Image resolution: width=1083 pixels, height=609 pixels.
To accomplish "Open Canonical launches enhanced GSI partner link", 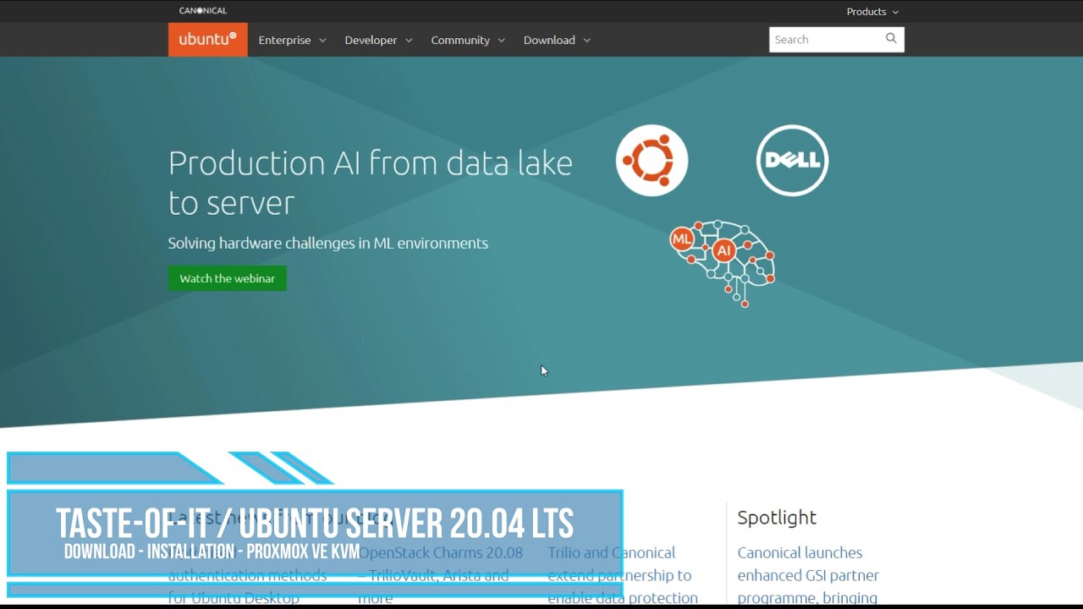I will [808, 575].
